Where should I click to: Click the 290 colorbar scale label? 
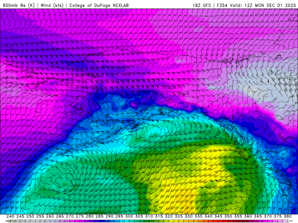(x=109, y=216)
